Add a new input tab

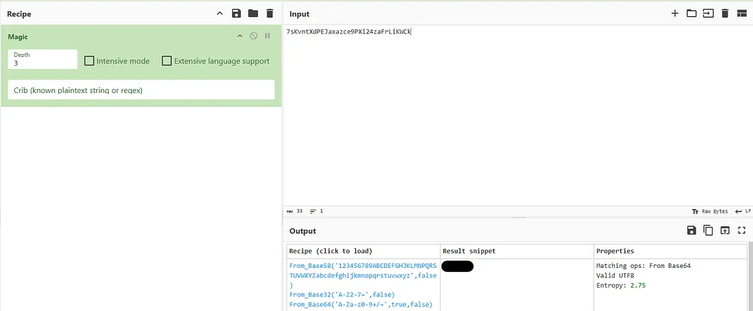pyautogui.click(x=674, y=14)
